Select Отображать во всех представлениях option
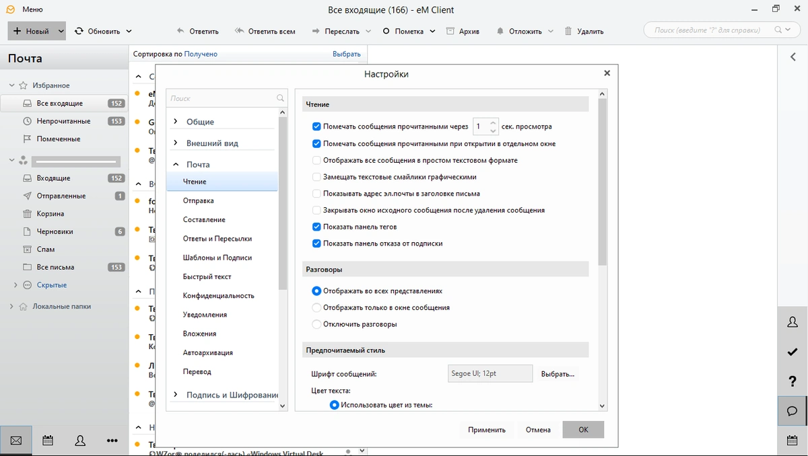808x456 pixels. 316,291
